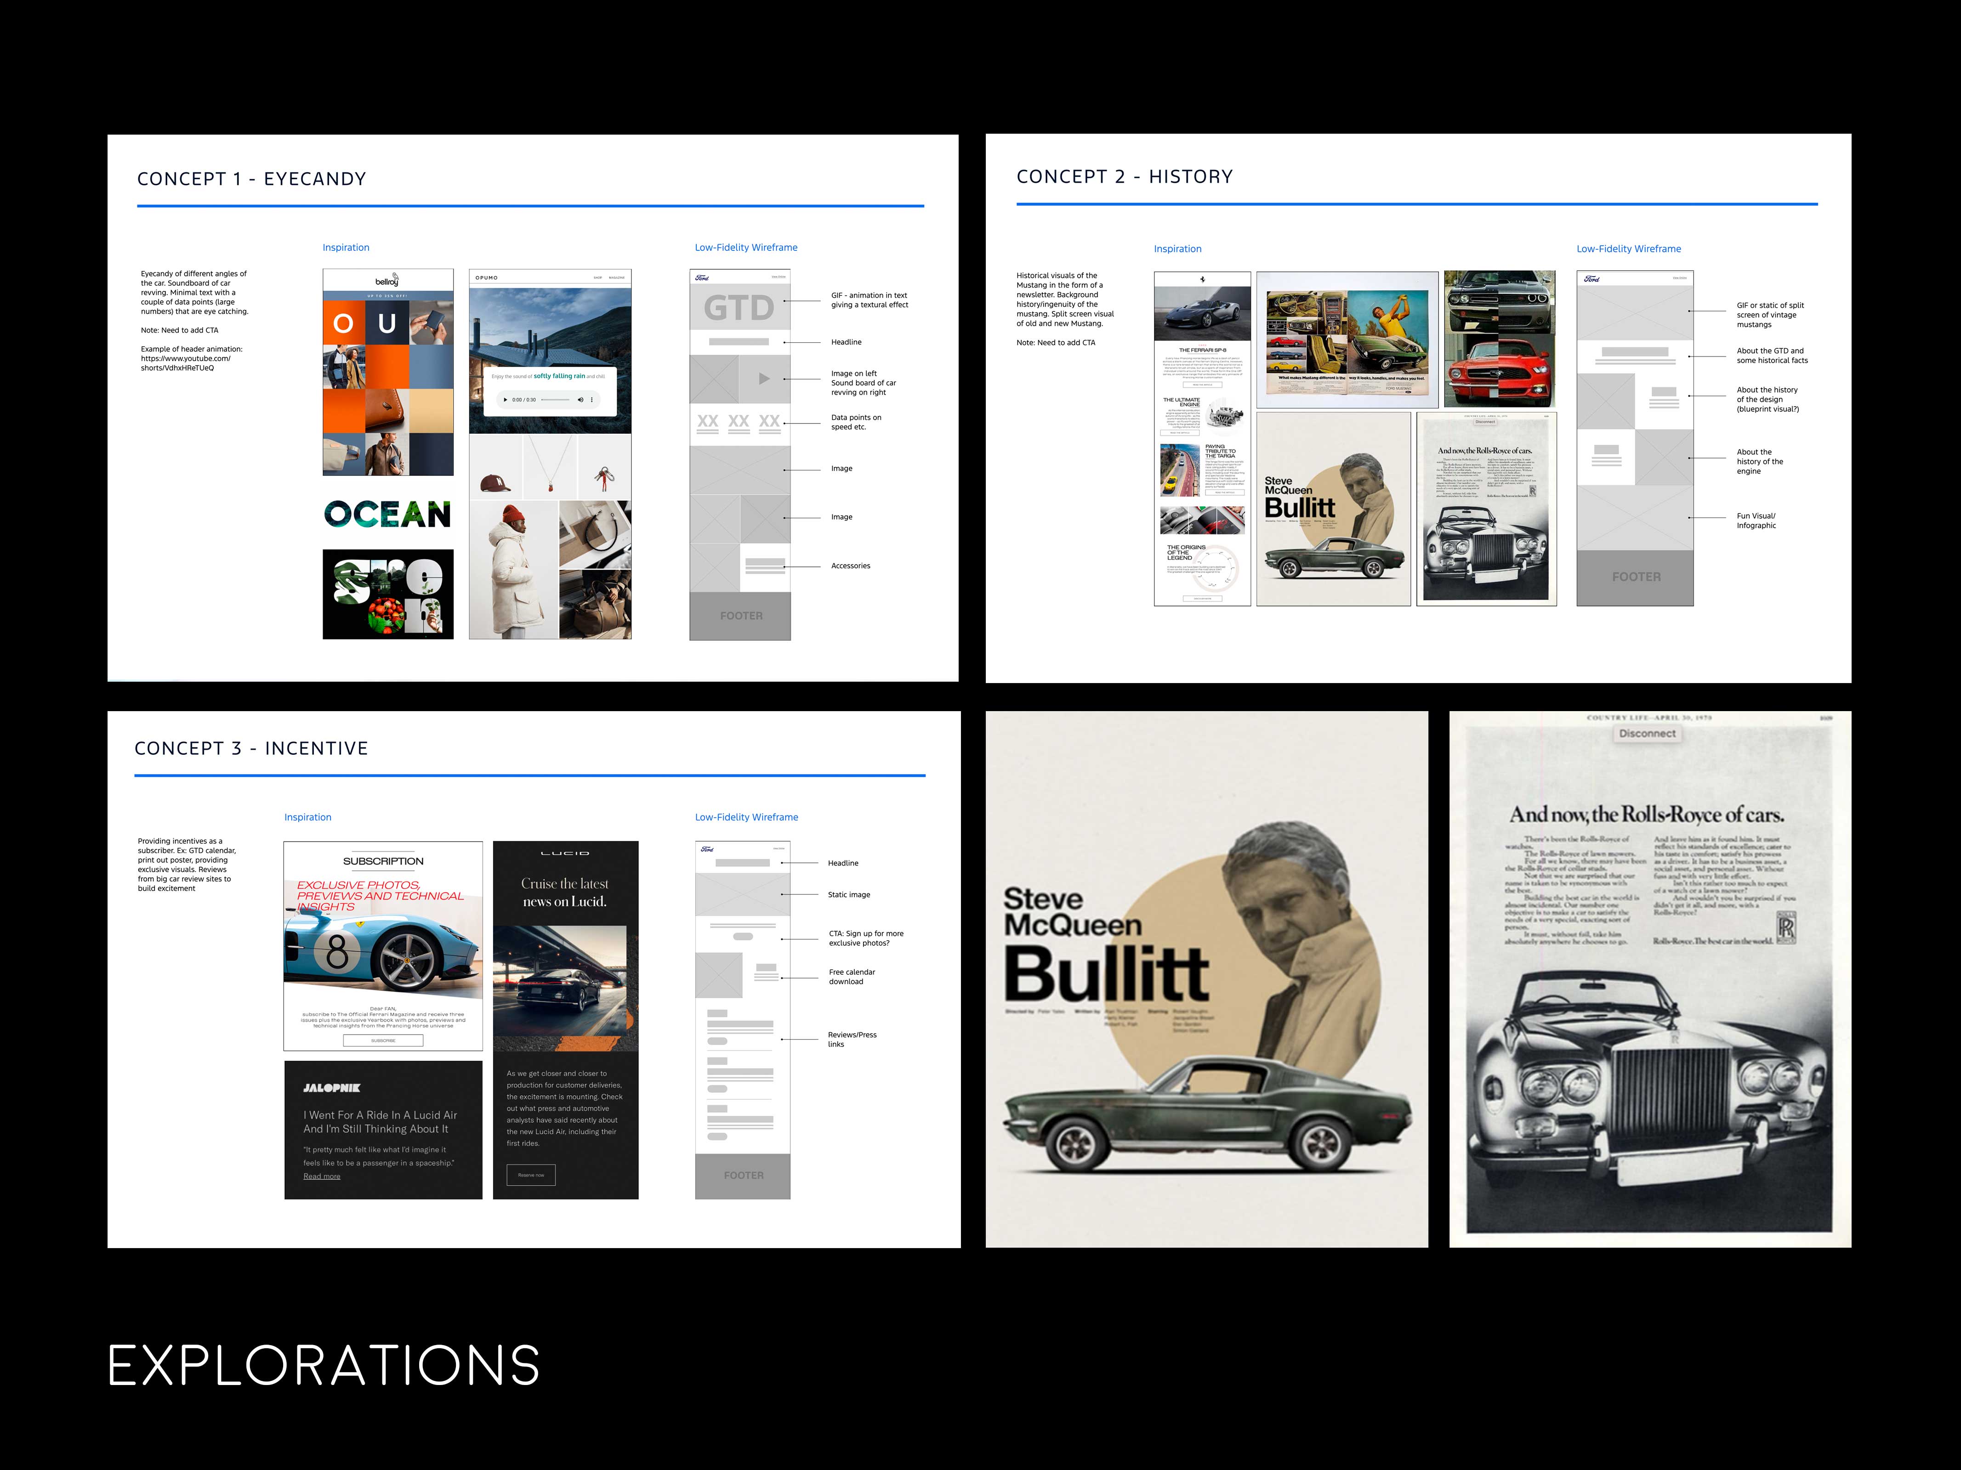Click the large Steve McQueen Bullitt poster
The image size is (1961, 1470).
(1205, 979)
